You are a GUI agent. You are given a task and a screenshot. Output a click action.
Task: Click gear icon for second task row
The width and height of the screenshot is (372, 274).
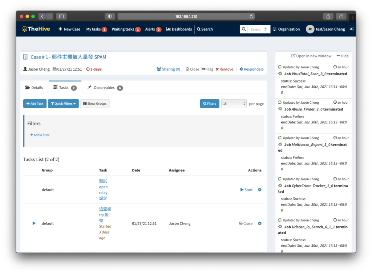[x=259, y=223]
